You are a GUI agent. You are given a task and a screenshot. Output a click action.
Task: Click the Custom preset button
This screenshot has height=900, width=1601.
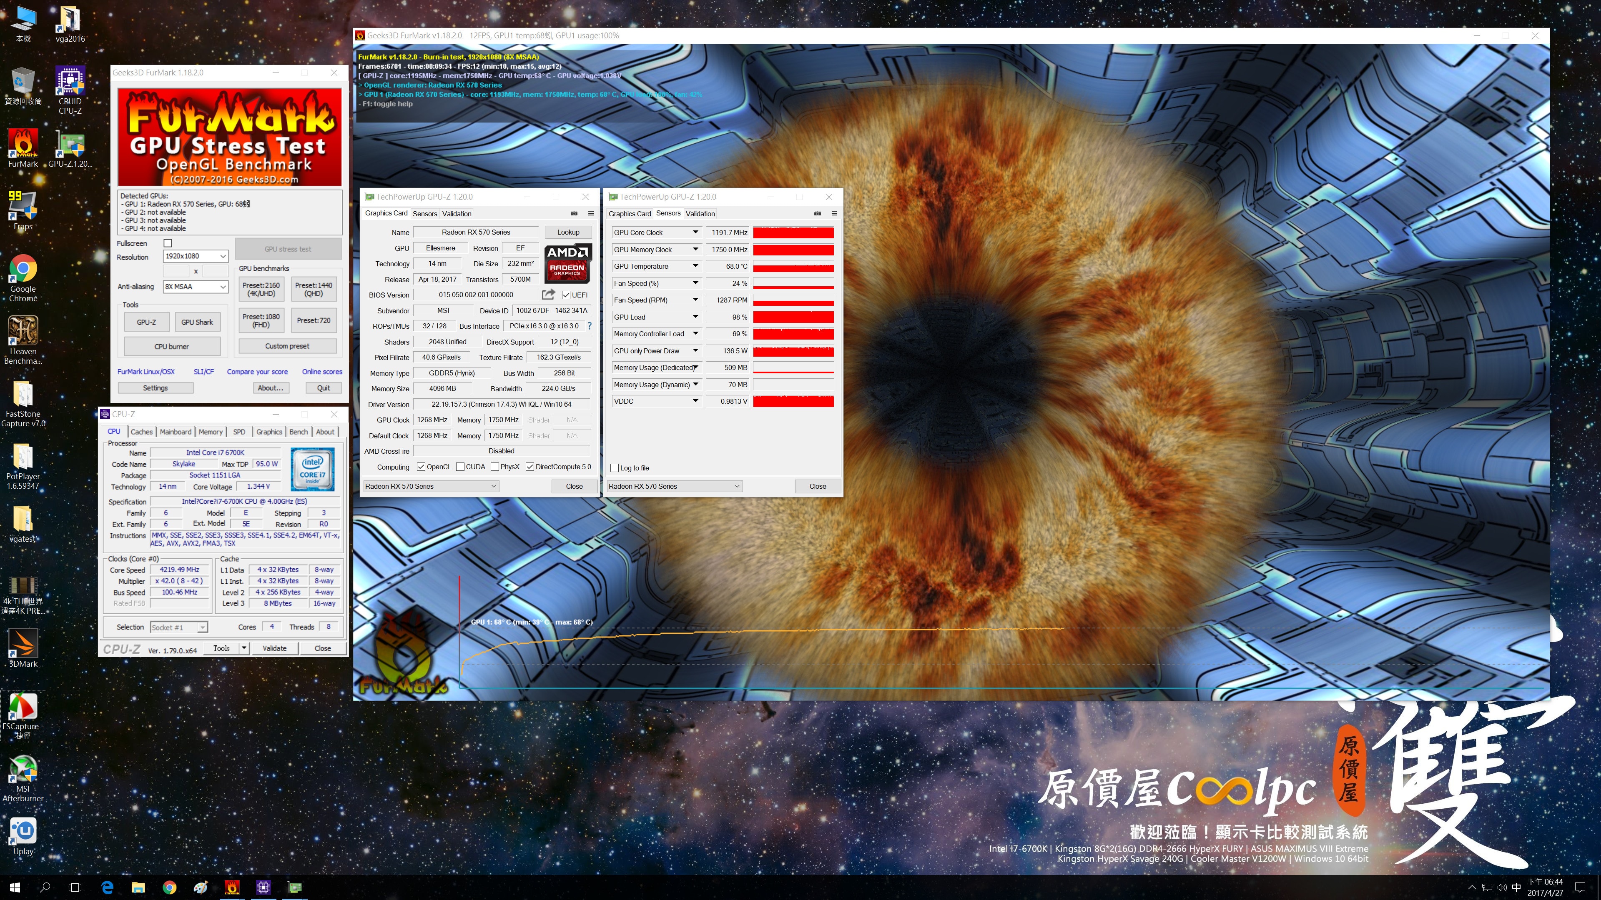click(287, 346)
